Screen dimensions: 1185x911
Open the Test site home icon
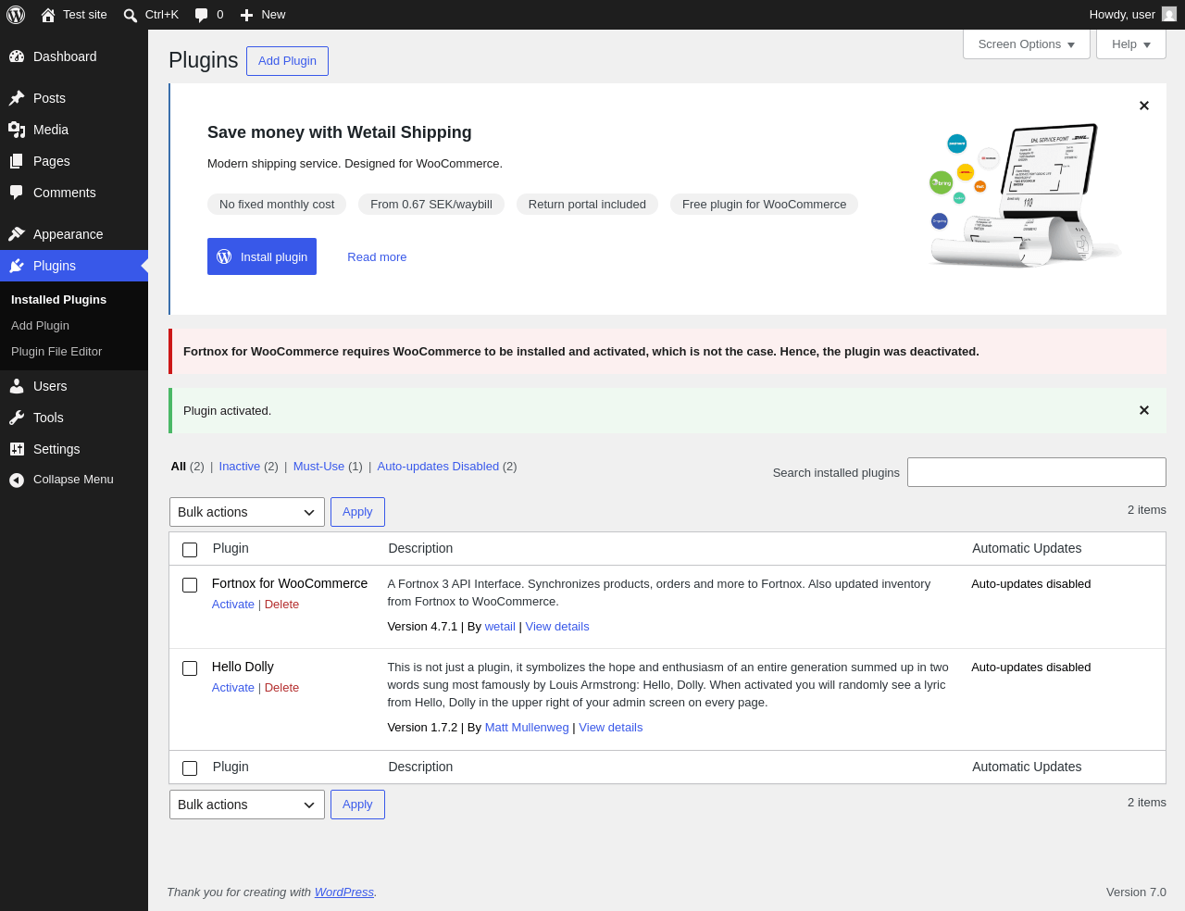pos(48,15)
